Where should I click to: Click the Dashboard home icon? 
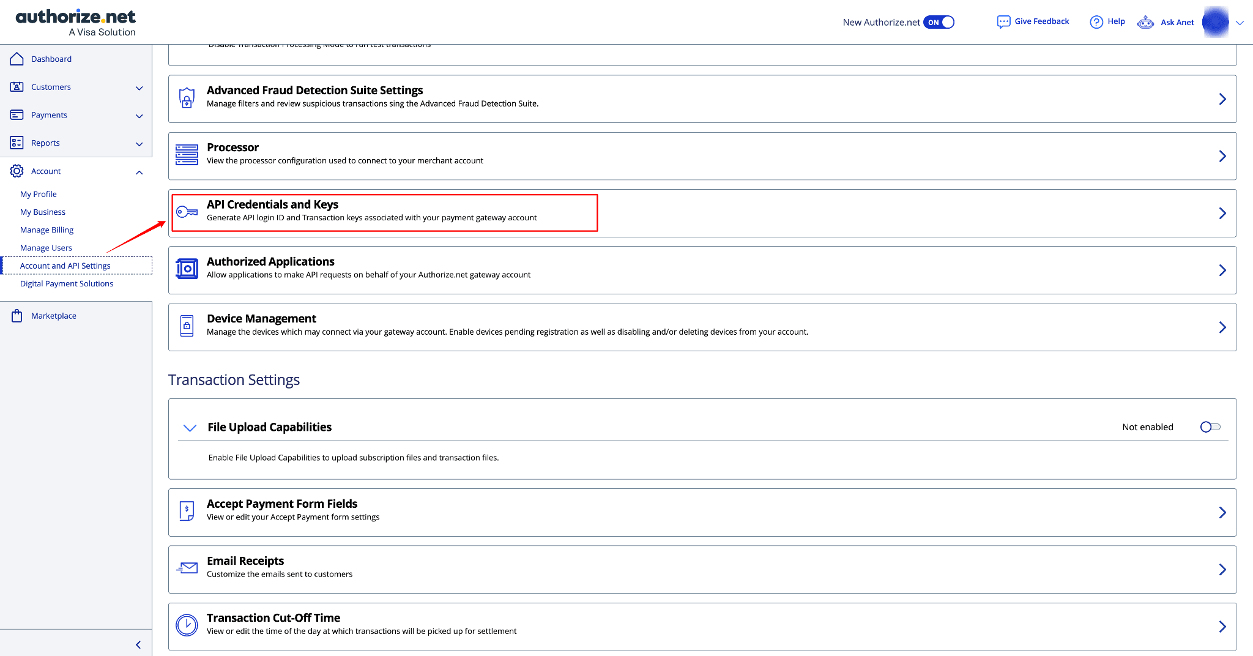coord(17,59)
